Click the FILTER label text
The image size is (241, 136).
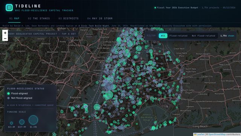pos(151,36)
